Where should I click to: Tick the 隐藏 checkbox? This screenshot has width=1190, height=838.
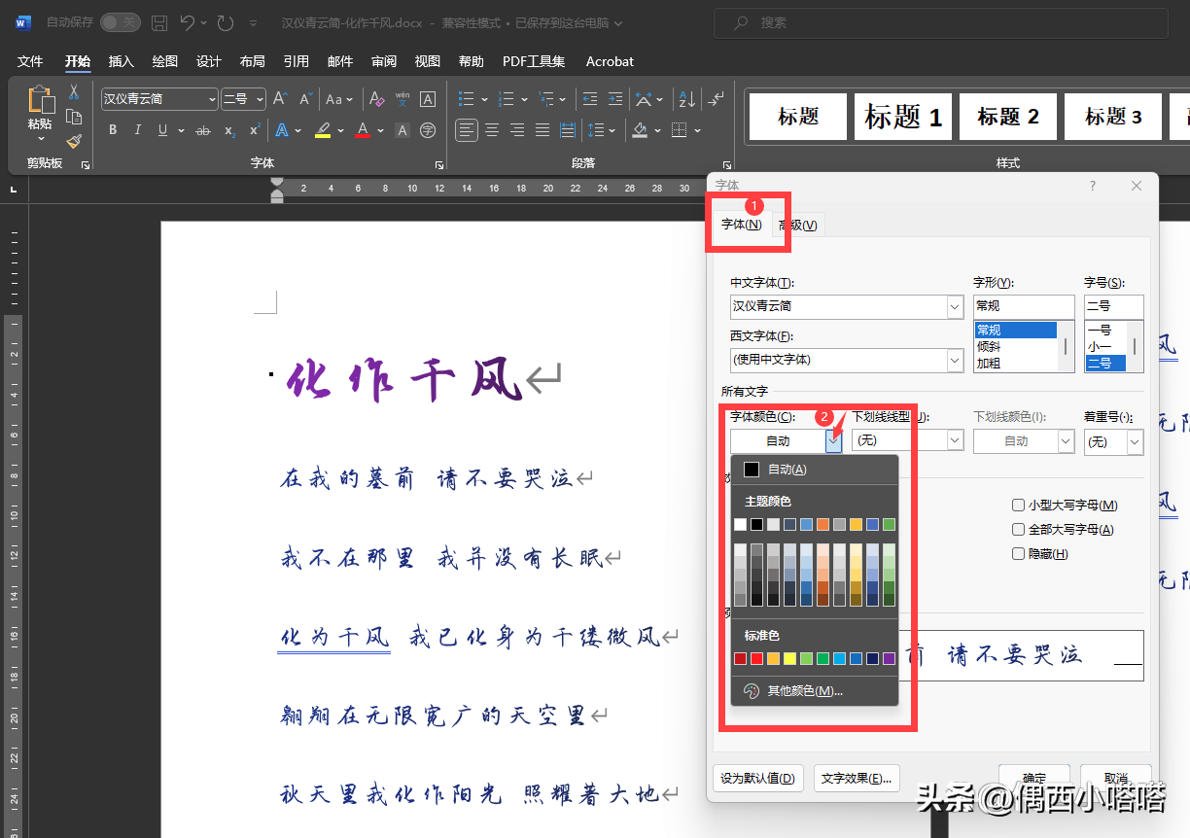pos(1018,554)
